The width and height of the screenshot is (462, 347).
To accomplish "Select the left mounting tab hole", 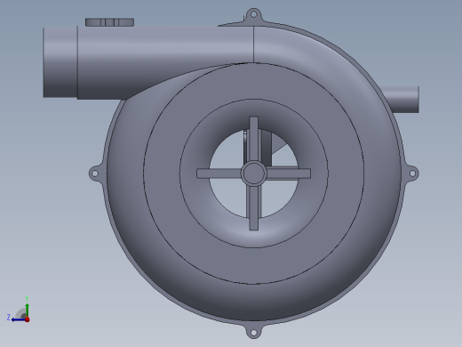I will pos(94,173).
